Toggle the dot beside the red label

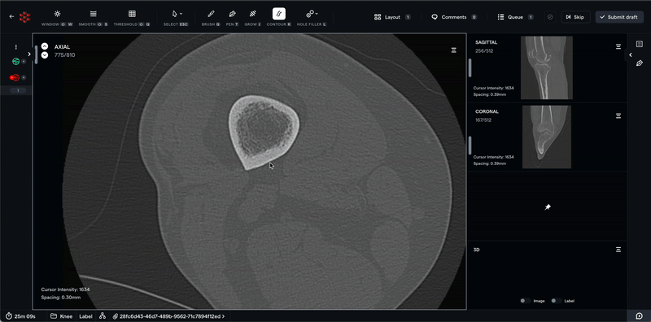click(x=24, y=77)
